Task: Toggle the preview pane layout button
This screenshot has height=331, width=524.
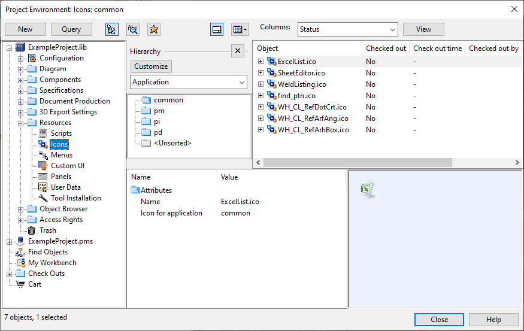Action: coord(217,29)
